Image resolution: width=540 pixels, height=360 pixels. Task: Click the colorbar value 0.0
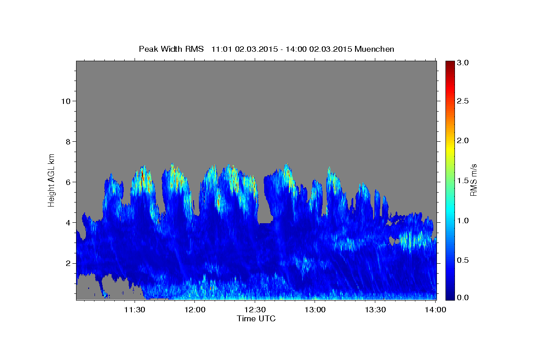pos(463,297)
